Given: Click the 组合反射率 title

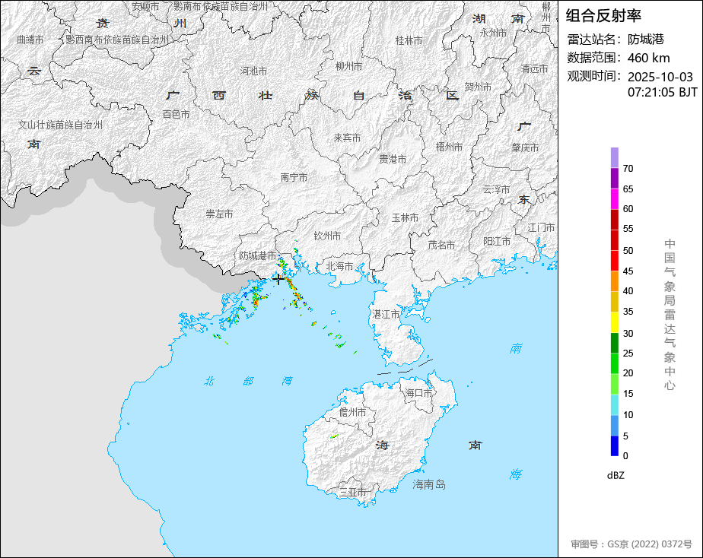Looking at the screenshot, I should click(x=603, y=16).
